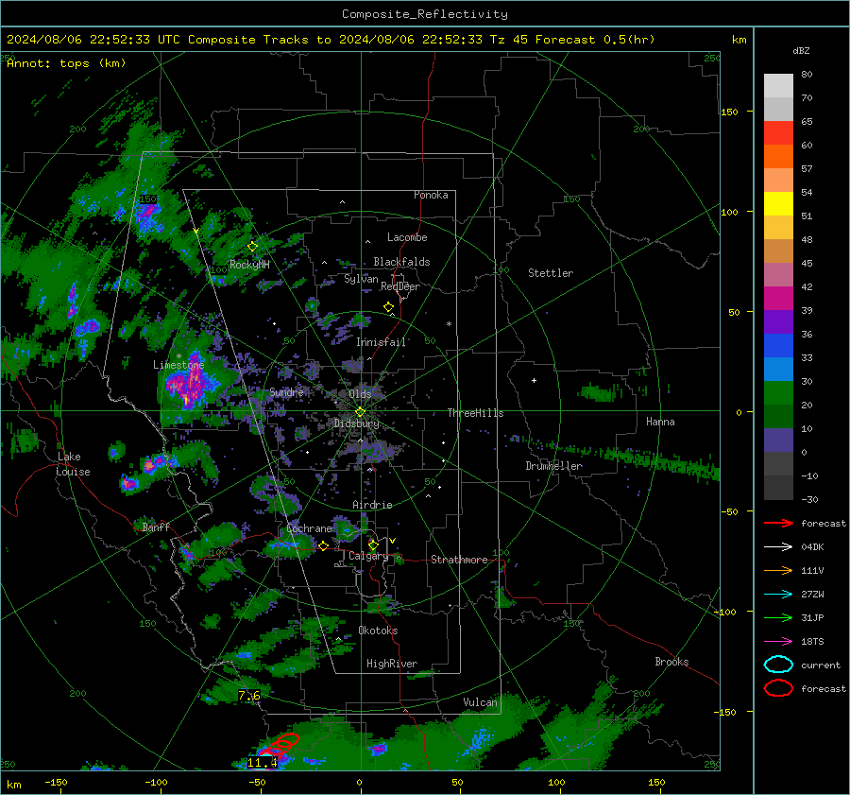The image size is (850, 795).
Task: Click the 7.6 storm tops label
Action: 249,695
